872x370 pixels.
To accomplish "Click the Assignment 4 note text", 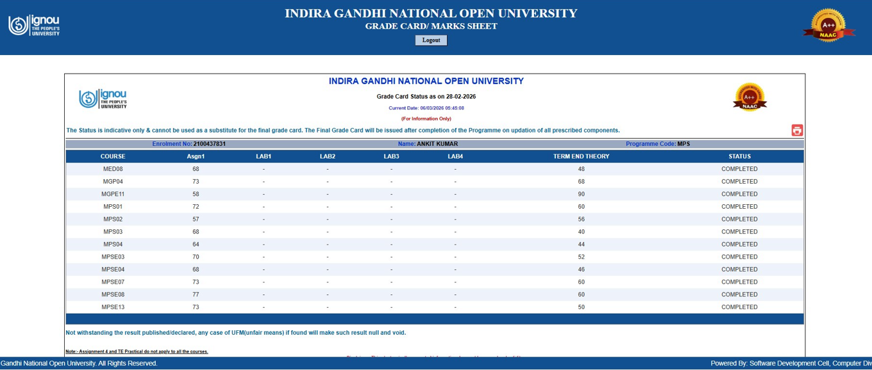I will [137, 351].
